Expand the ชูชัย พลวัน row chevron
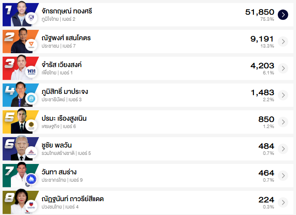Image resolution: width=296 pixels, height=215 pixels. coord(283,149)
